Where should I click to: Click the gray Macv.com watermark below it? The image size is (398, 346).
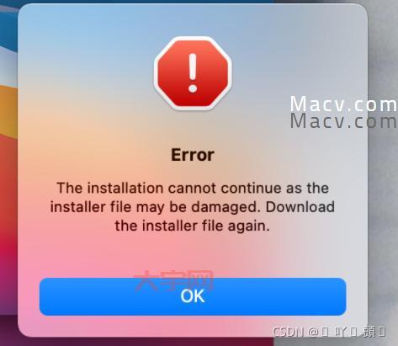click(x=343, y=121)
